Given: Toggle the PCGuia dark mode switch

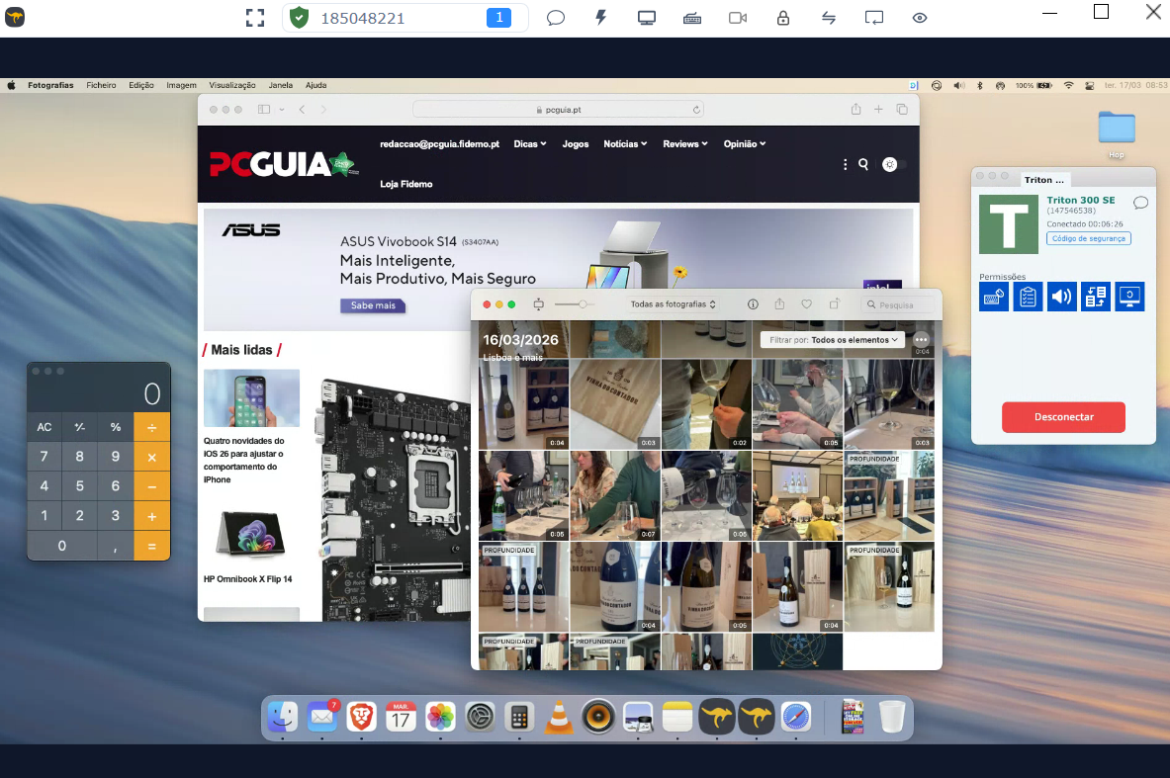Looking at the screenshot, I should 894,164.
